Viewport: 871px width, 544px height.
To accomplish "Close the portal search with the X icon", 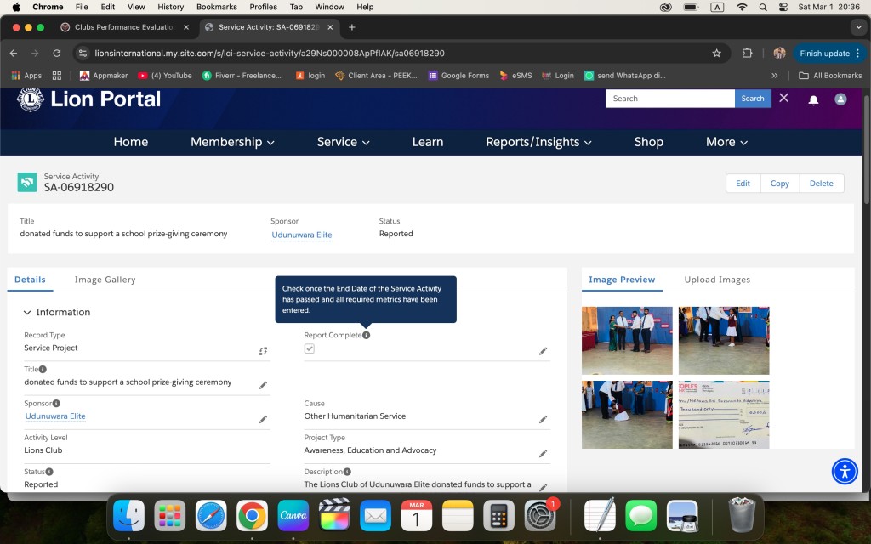I will coord(783,98).
